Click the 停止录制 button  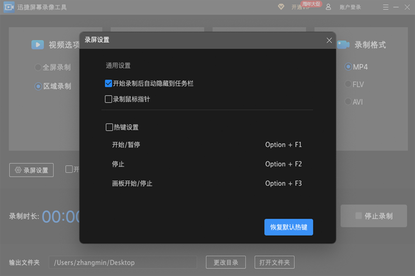(374, 216)
